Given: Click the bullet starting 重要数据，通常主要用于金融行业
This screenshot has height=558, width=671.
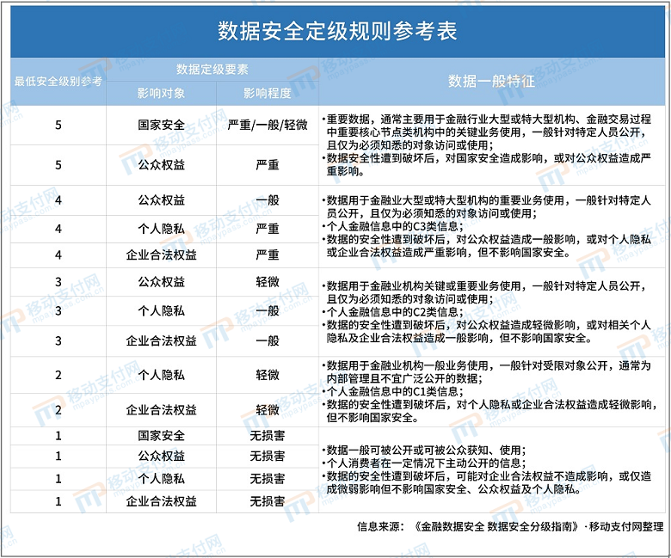Looking at the screenshot, I should pyautogui.click(x=487, y=132).
